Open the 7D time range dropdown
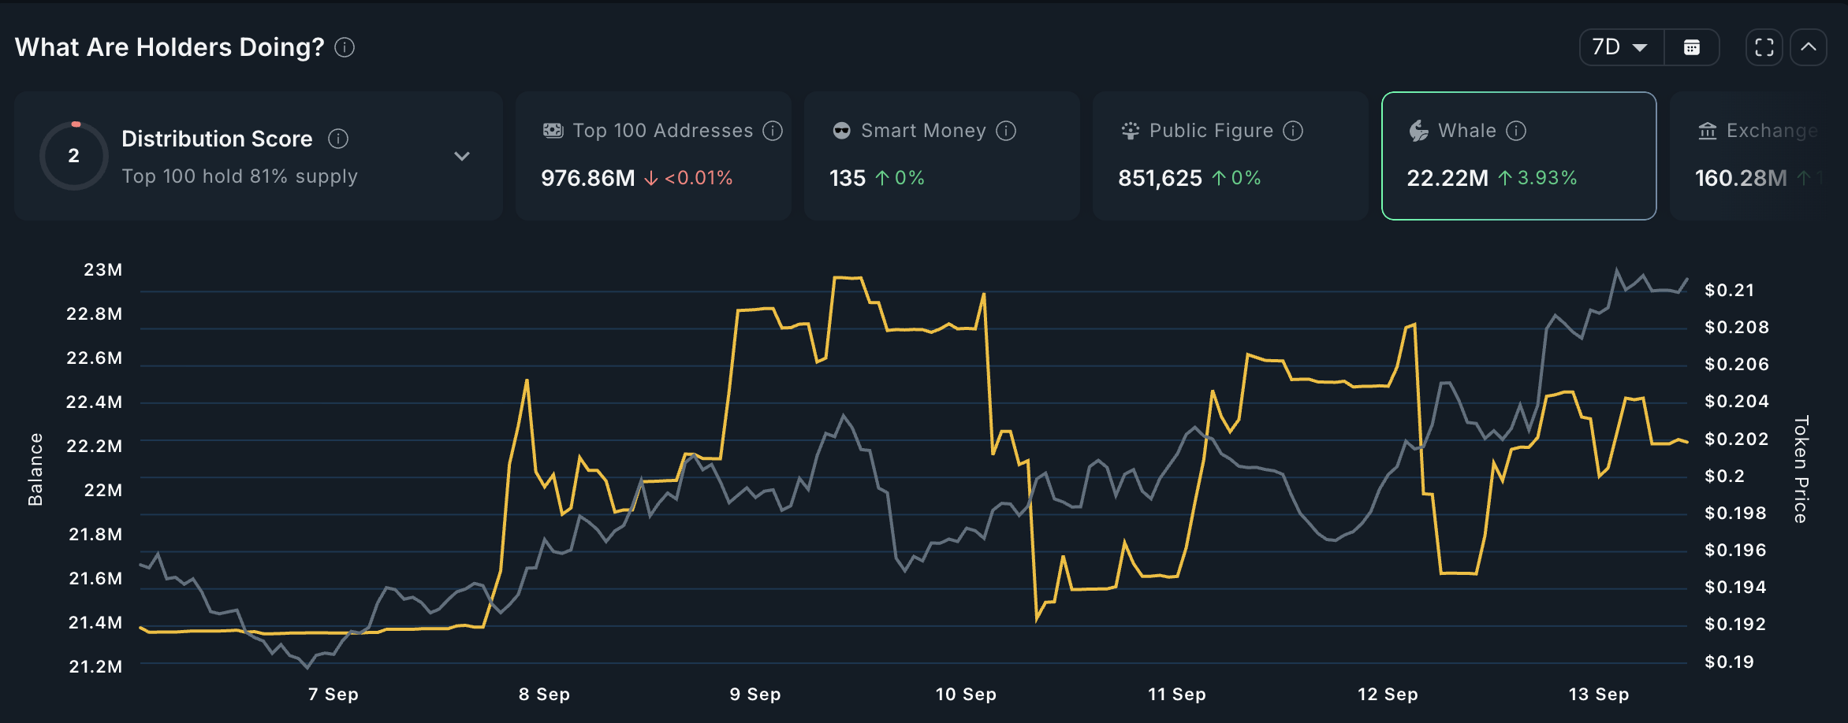 coord(1621,48)
